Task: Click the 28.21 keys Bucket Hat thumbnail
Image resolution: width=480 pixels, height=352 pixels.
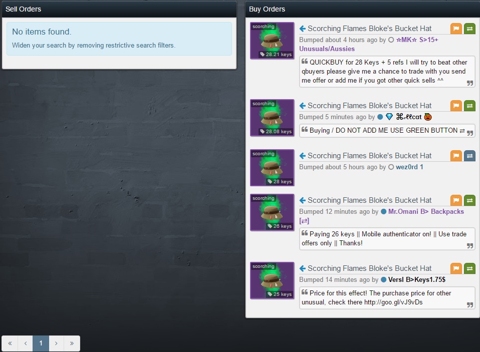Action: point(272,41)
